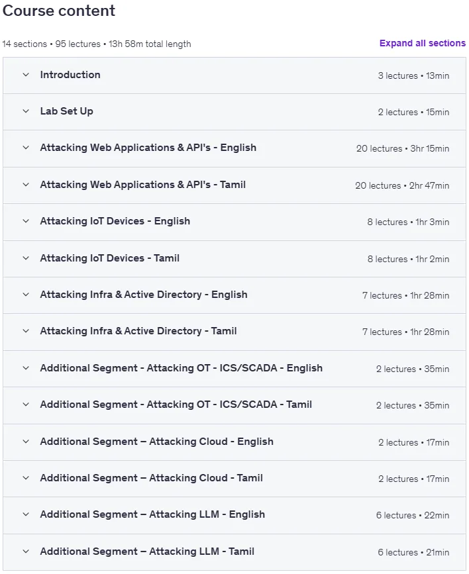Click chevron next to Attacking IoT Devices - Tamil
Screen dimensions: 469x574
(26, 258)
